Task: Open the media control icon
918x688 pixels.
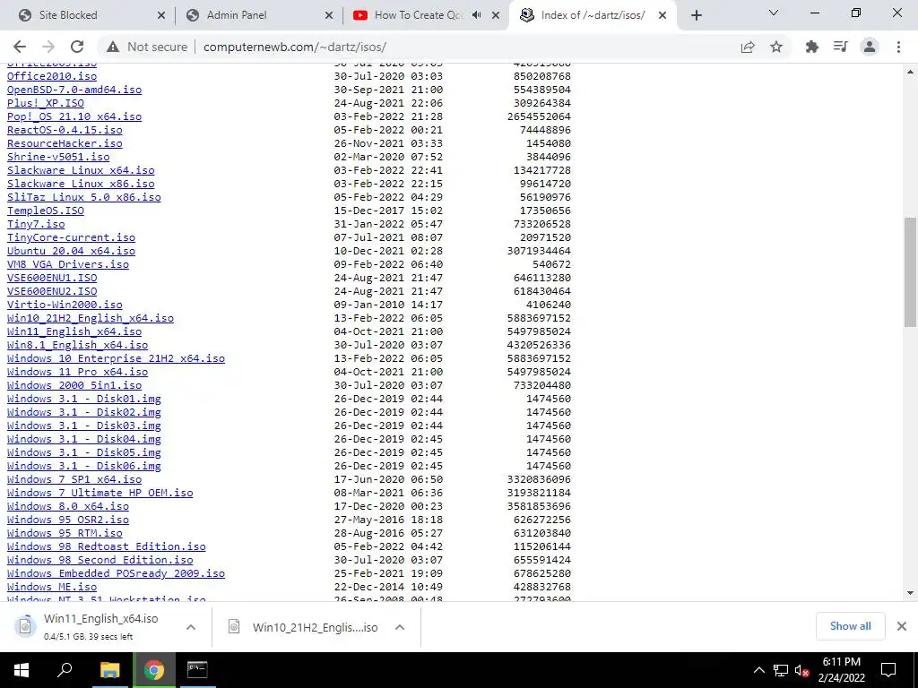Action: pos(841,47)
